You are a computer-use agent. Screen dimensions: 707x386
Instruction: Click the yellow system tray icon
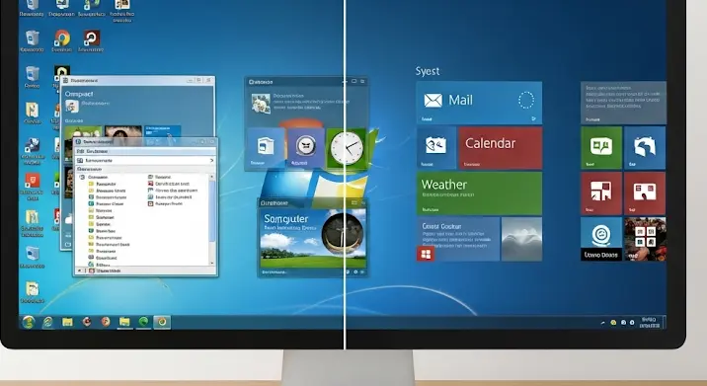pos(613,323)
